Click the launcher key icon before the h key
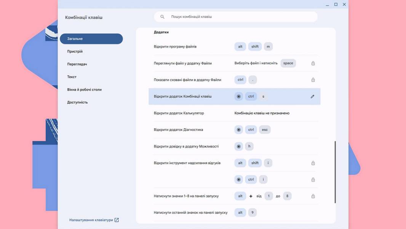This screenshot has height=229, width=406. (x=239, y=146)
